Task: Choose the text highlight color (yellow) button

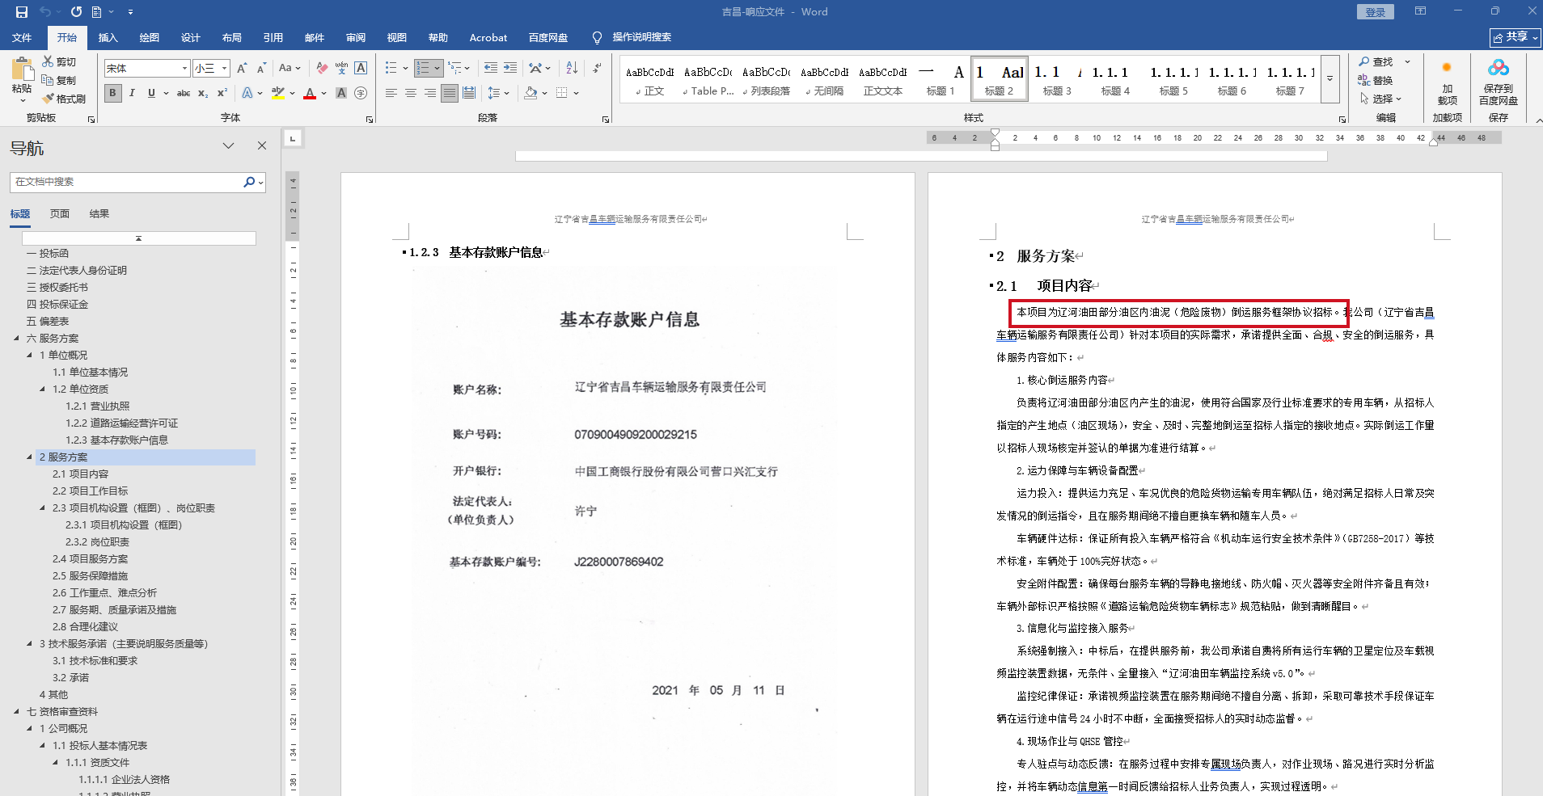Action: [x=278, y=93]
